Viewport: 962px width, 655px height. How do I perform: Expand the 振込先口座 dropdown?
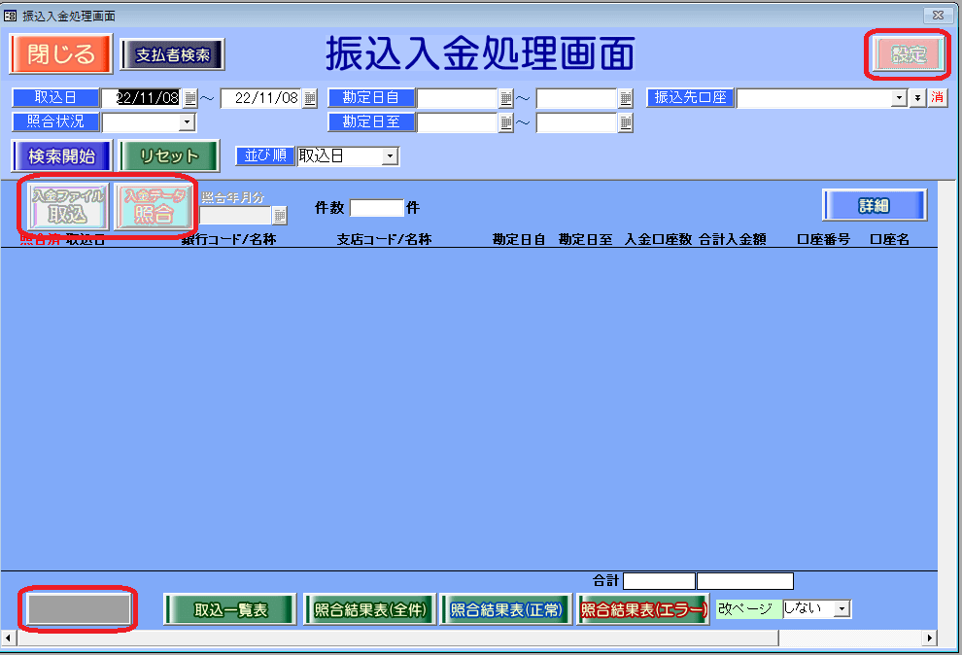pos(899,98)
